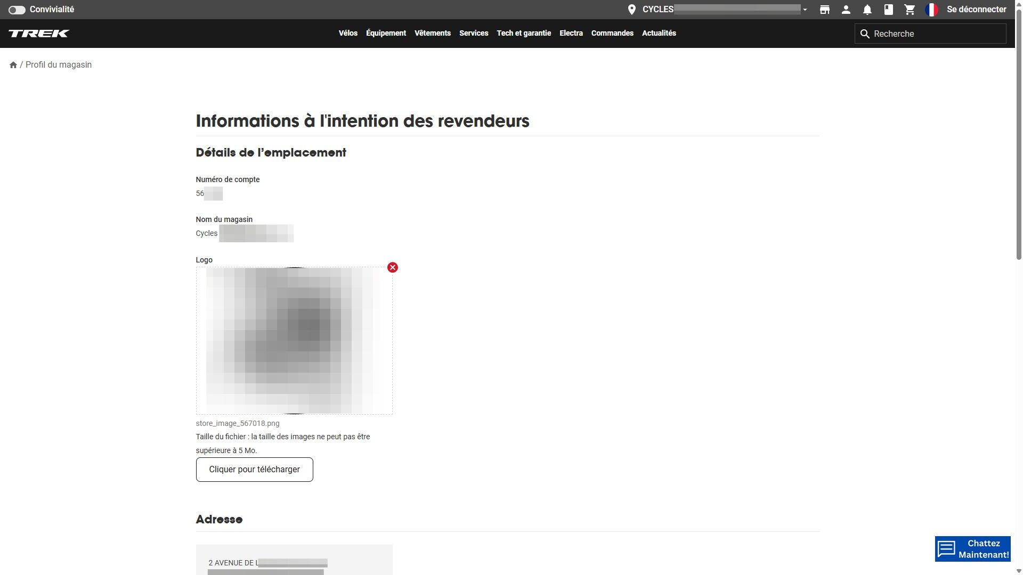
Task: Open the Commandes menu
Action: pyautogui.click(x=612, y=33)
